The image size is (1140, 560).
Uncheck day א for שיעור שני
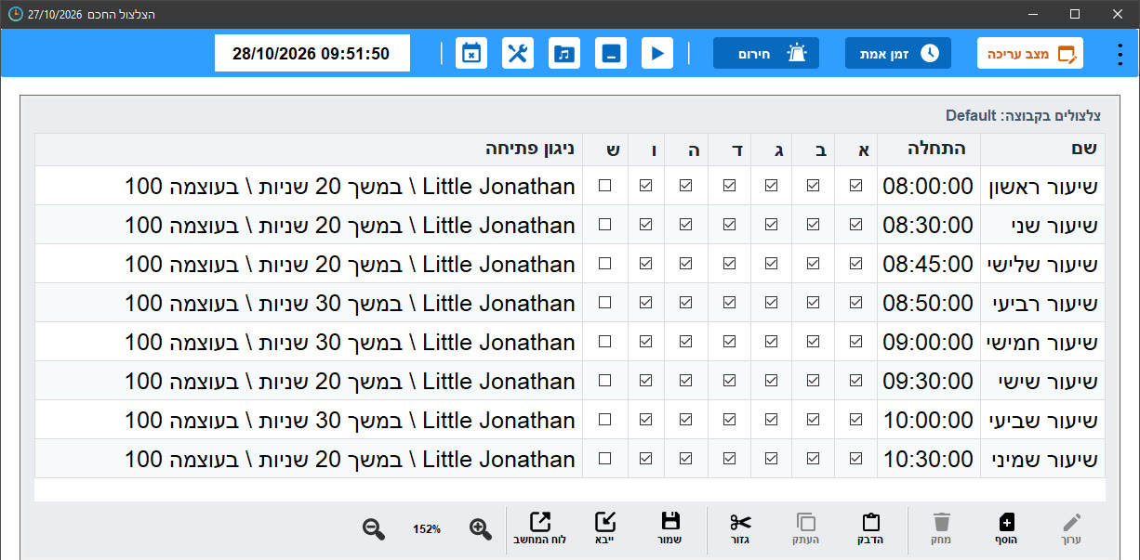click(x=855, y=225)
